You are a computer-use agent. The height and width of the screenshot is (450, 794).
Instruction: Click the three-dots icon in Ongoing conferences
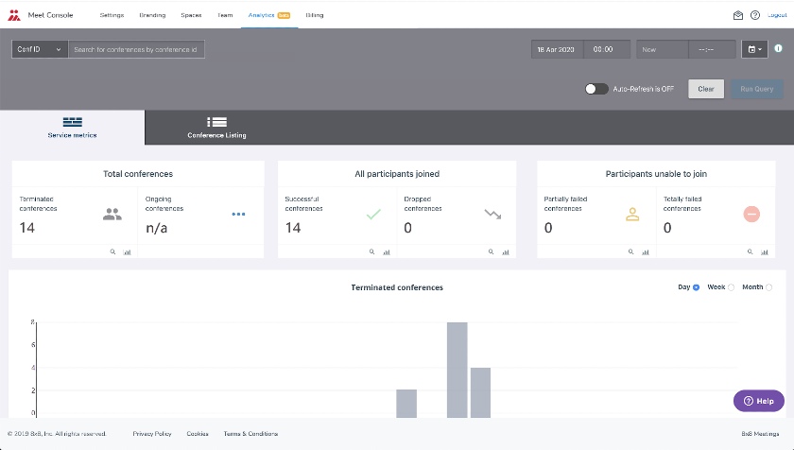[238, 214]
